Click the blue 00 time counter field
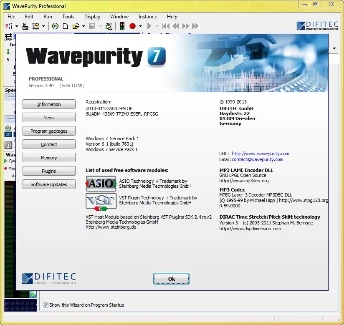Viewport: 344px width, 325px height. (x=8, y=134)
